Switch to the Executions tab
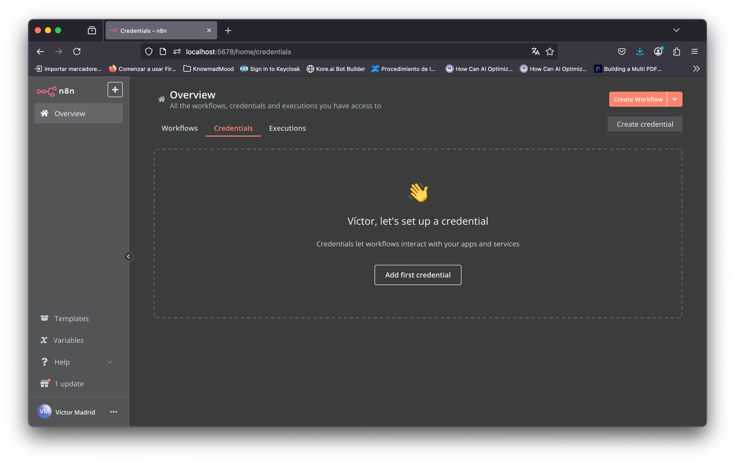Image resolution: width=735 pixels, height=464 pixels. click(x=287, y=128)
